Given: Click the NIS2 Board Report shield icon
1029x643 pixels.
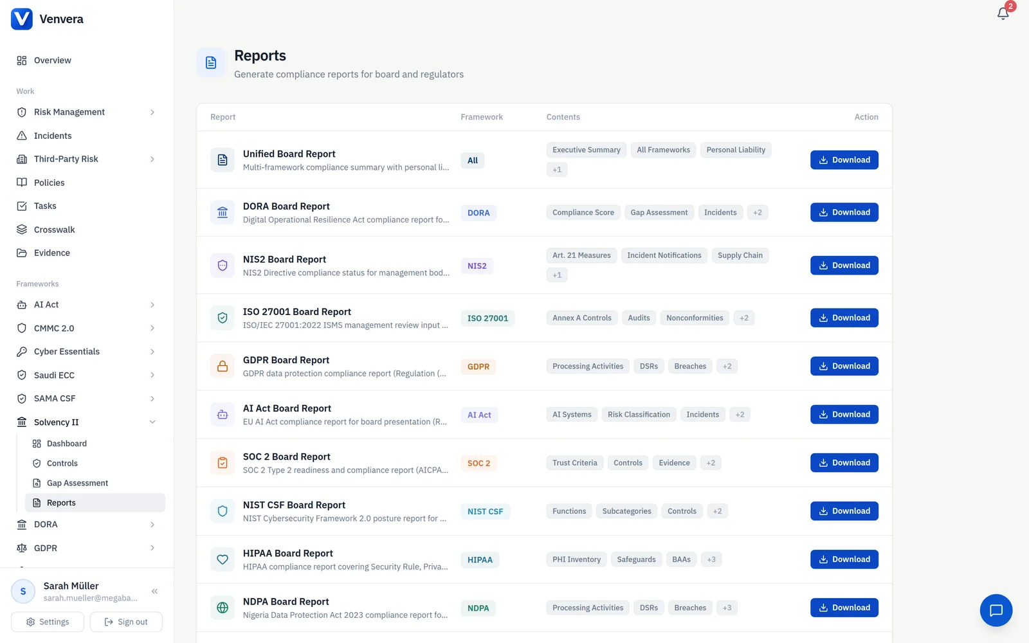Looking at the screenshot, I should pyautogui.click(x=223, y=266).
